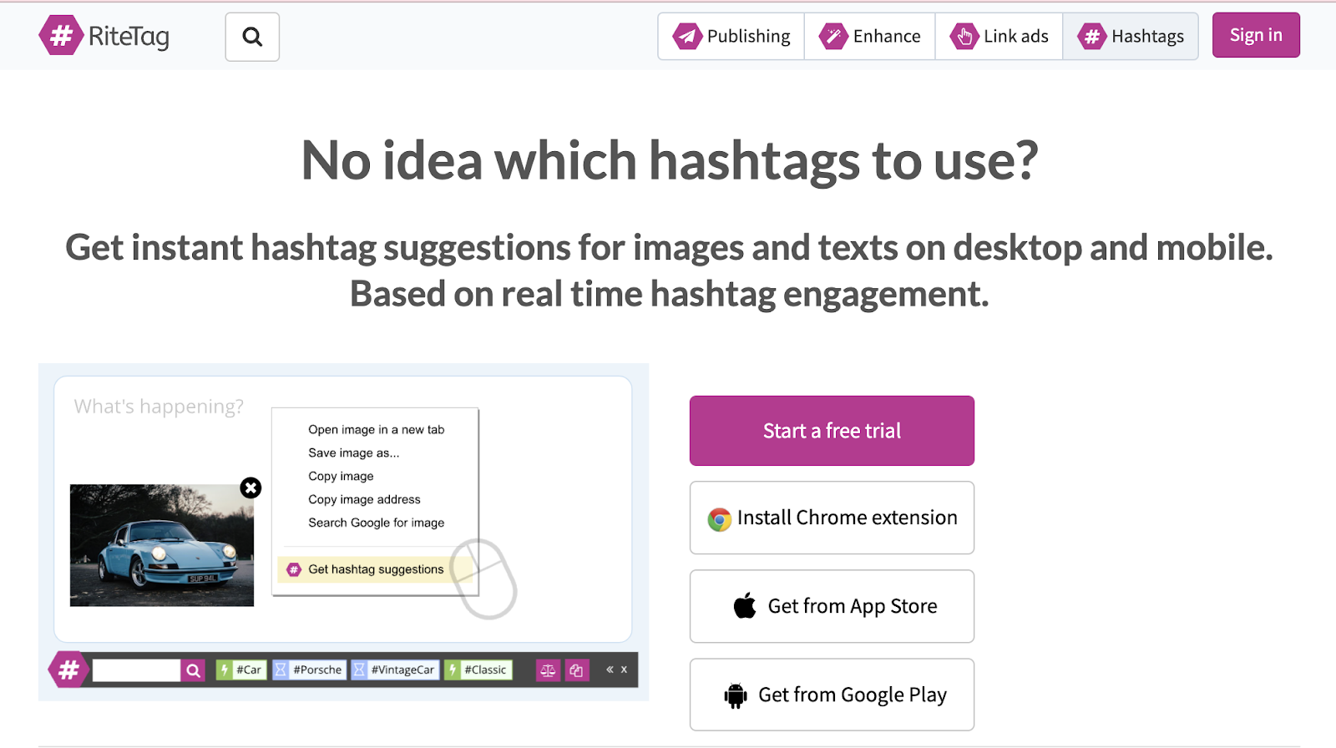Collapse the hashtag bar with double chevron
The width and height of the screenshot is (1336, 748).
[x=610, y=670]
